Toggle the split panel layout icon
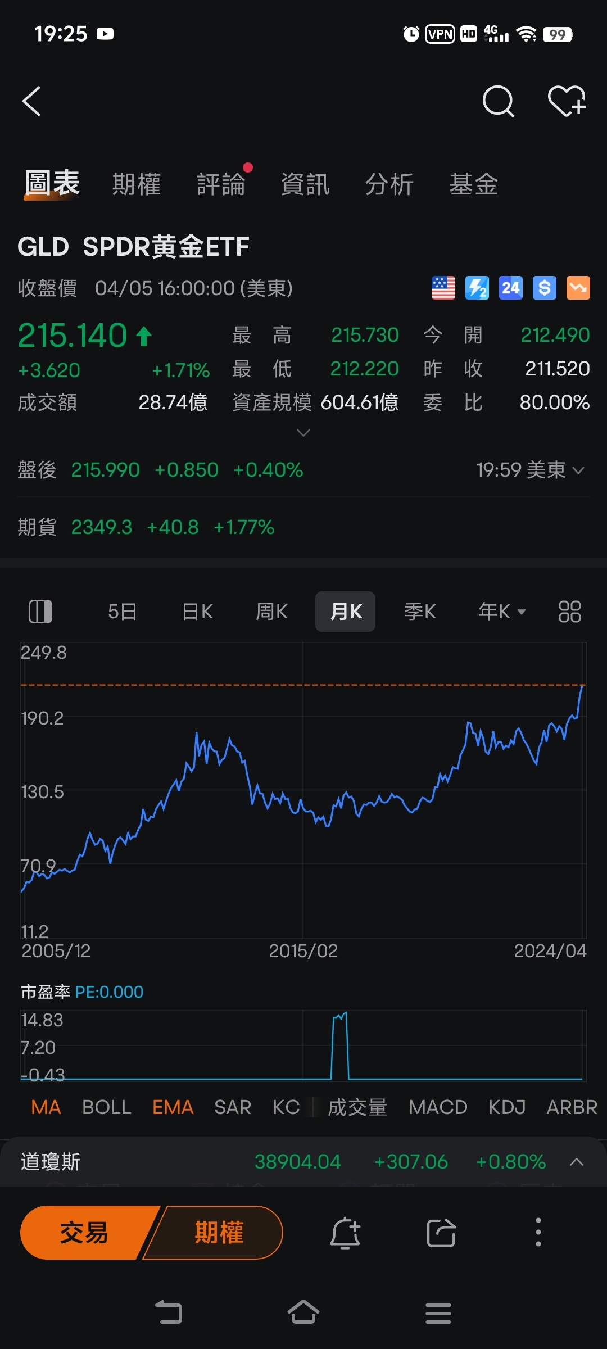Viewport: 607px width, 1349px height. click(40, 612)
